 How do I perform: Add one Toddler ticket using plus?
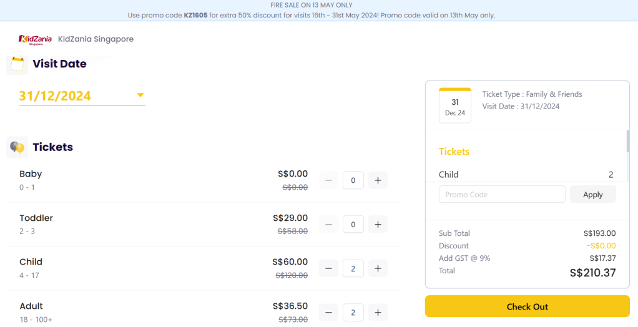(378, 224)
